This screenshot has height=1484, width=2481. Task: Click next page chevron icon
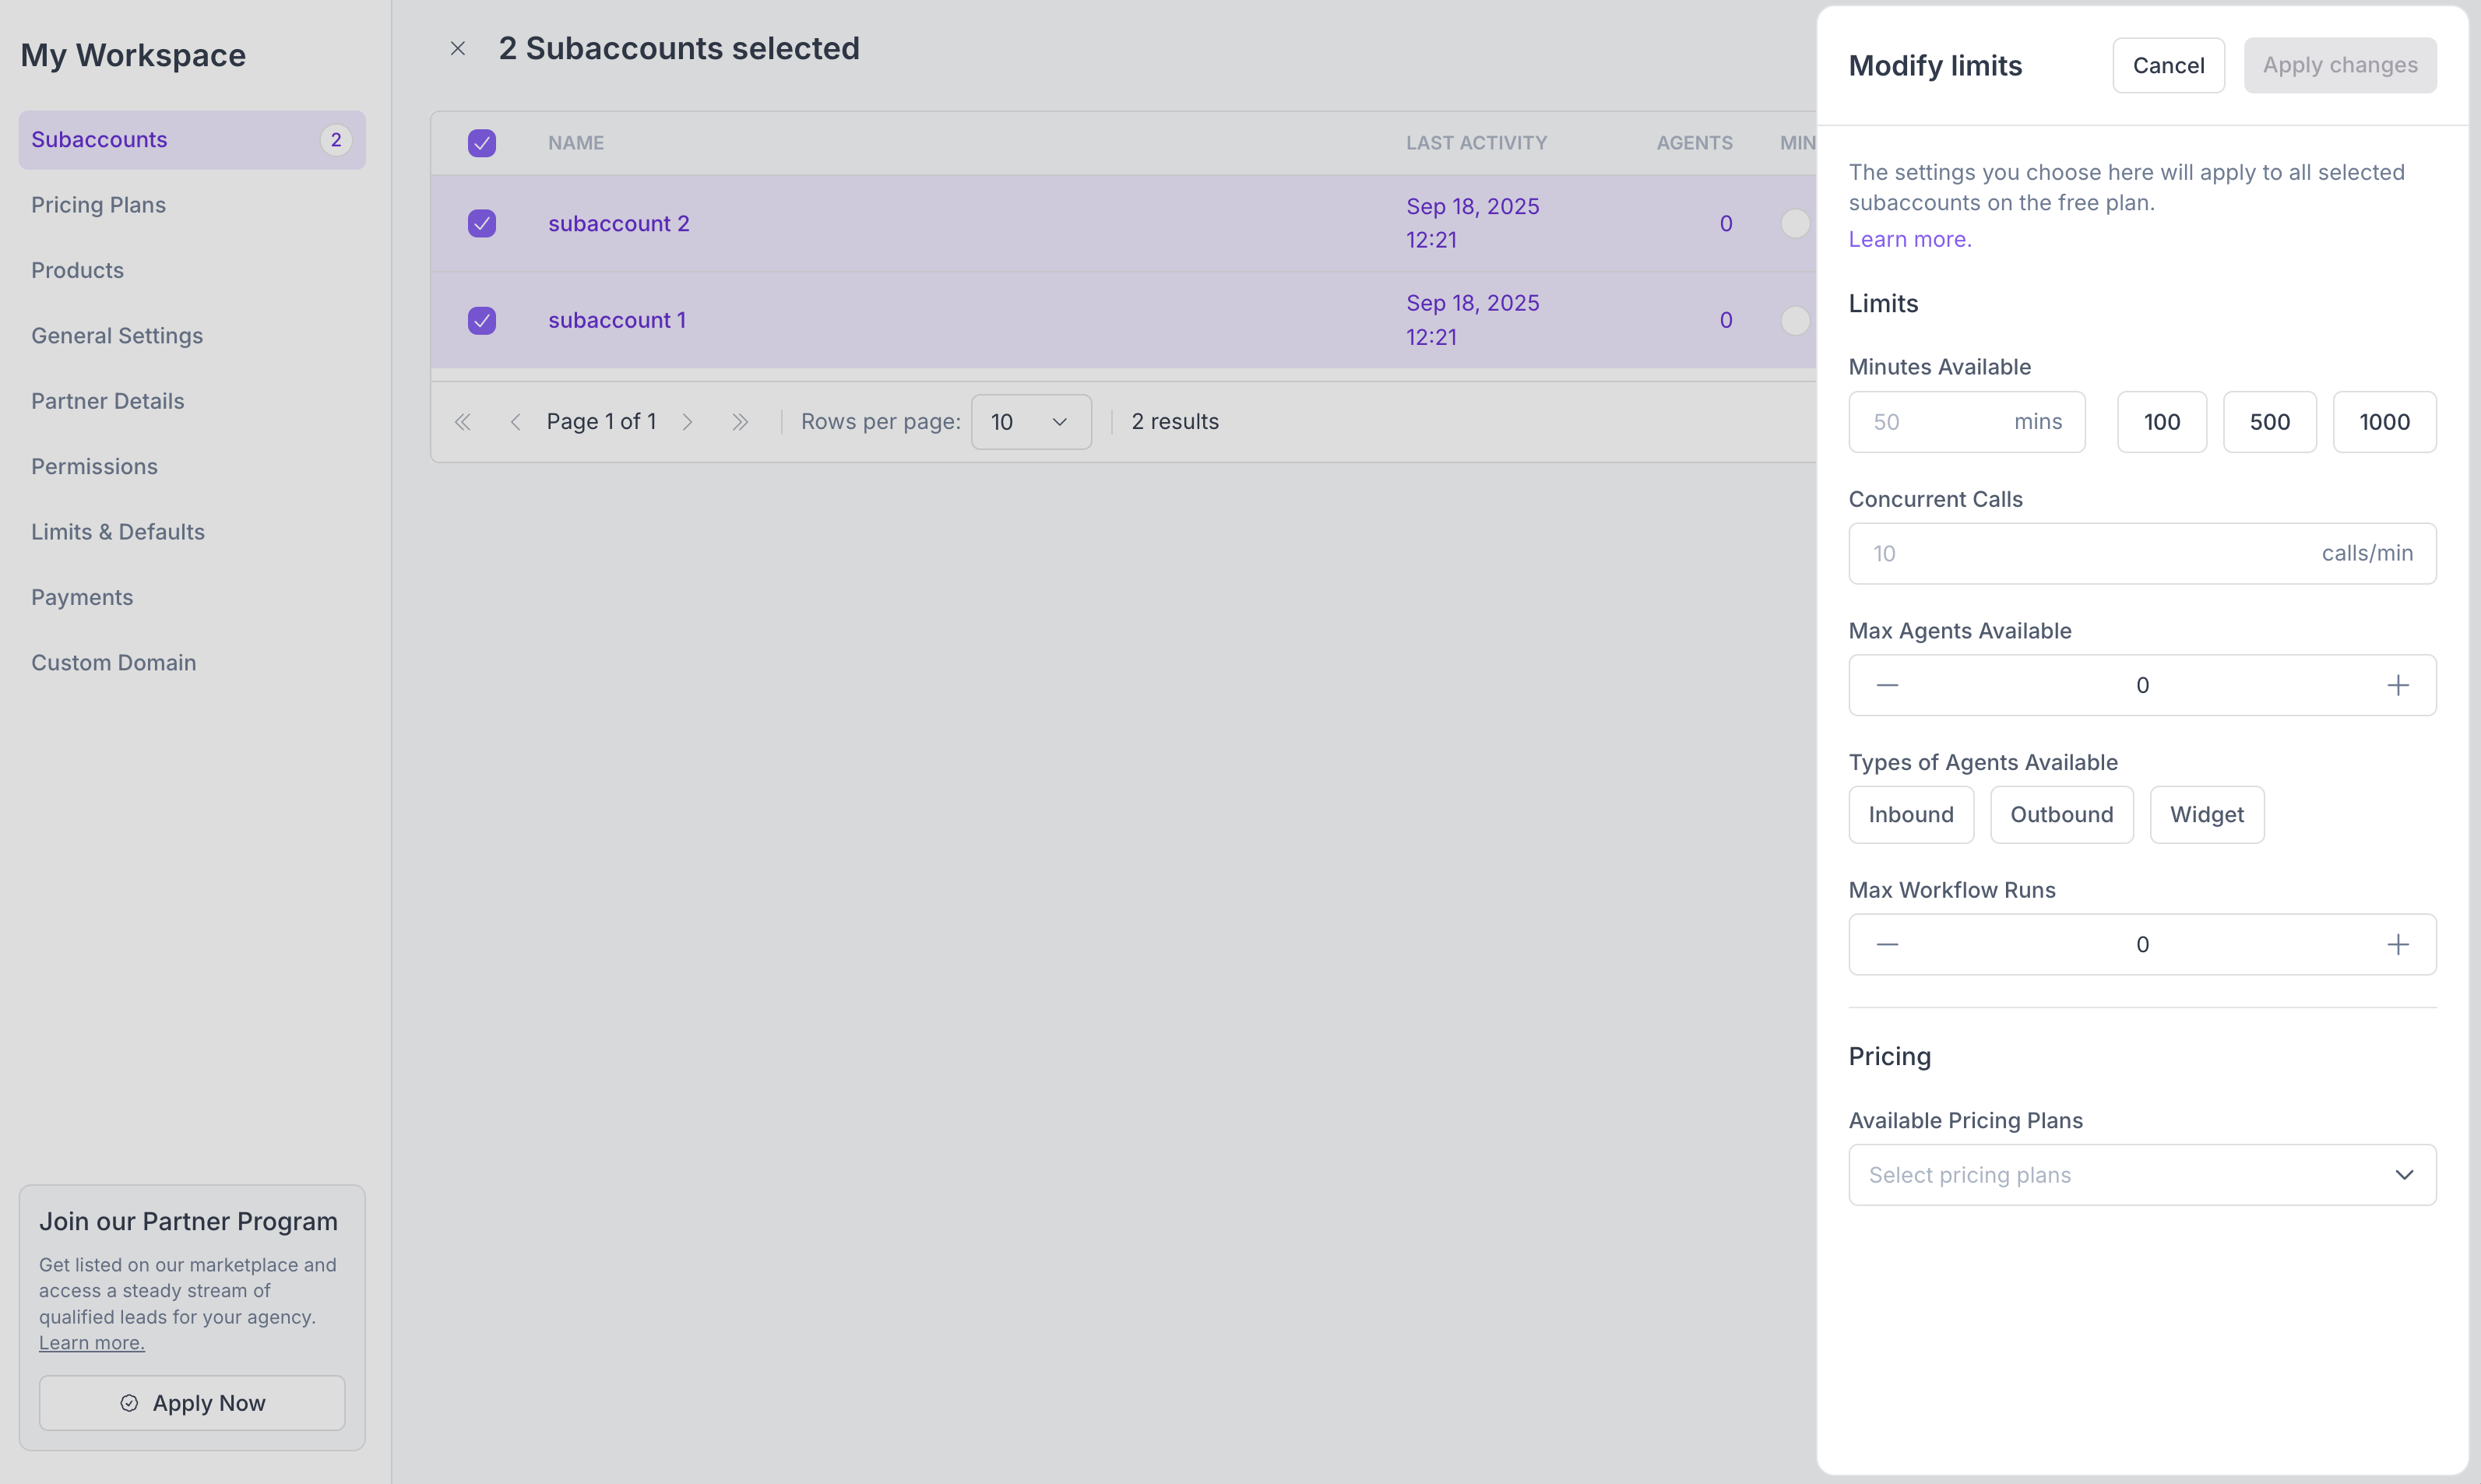(688, 422)
